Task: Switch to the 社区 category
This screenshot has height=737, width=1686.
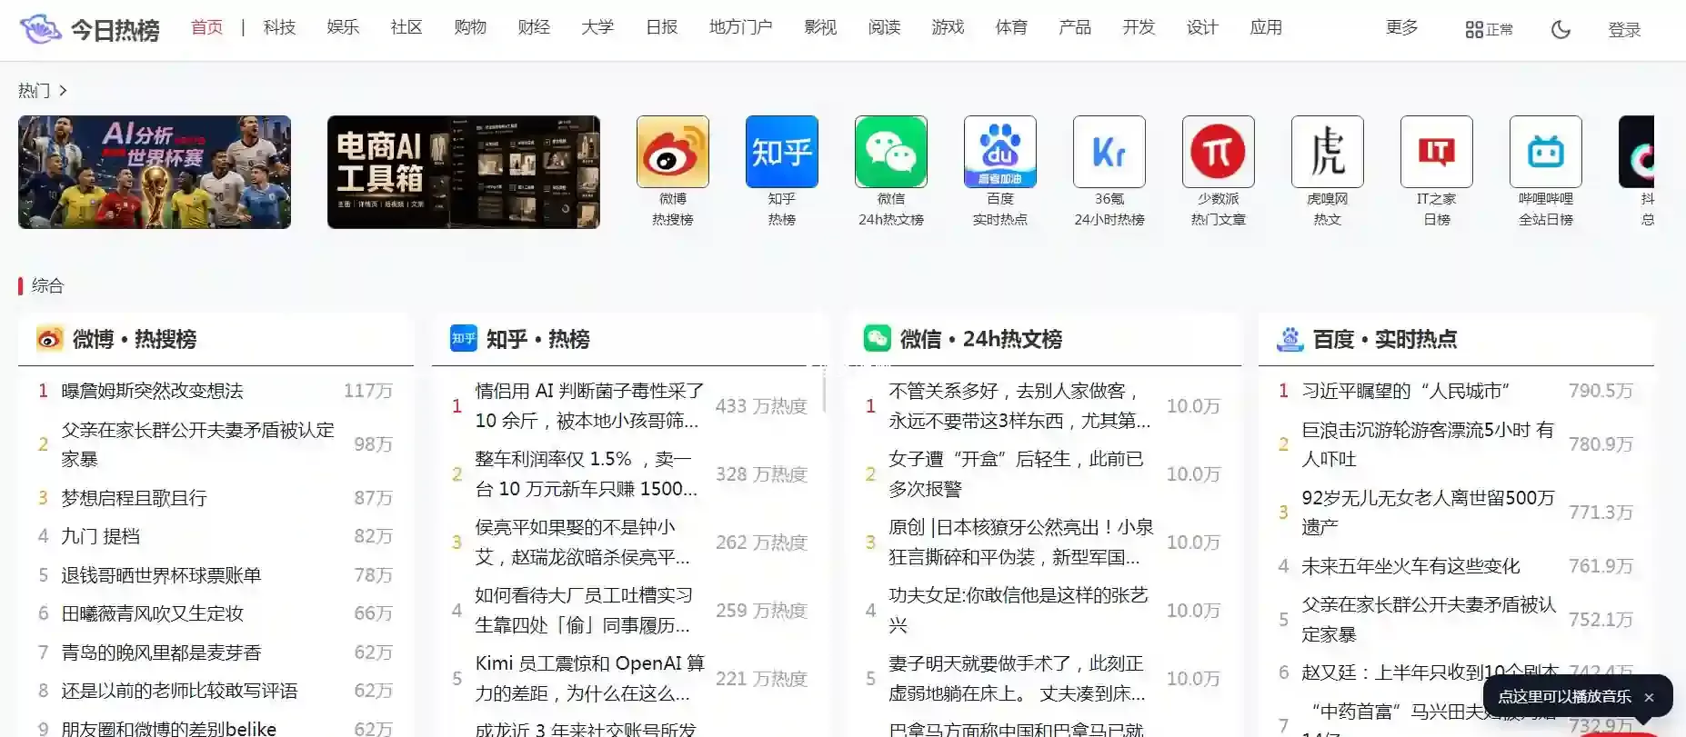Action: point(406,27)
